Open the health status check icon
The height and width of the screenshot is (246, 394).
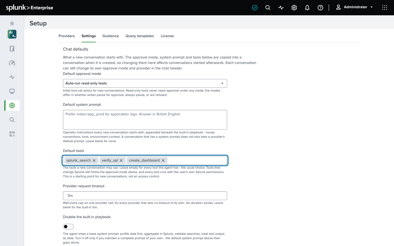click(255, 8)
